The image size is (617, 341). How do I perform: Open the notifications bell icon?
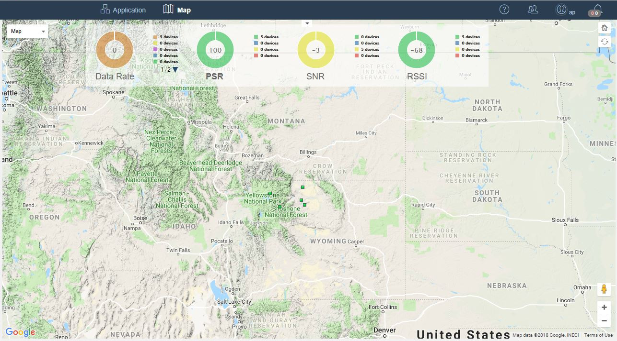pos(597,8)
